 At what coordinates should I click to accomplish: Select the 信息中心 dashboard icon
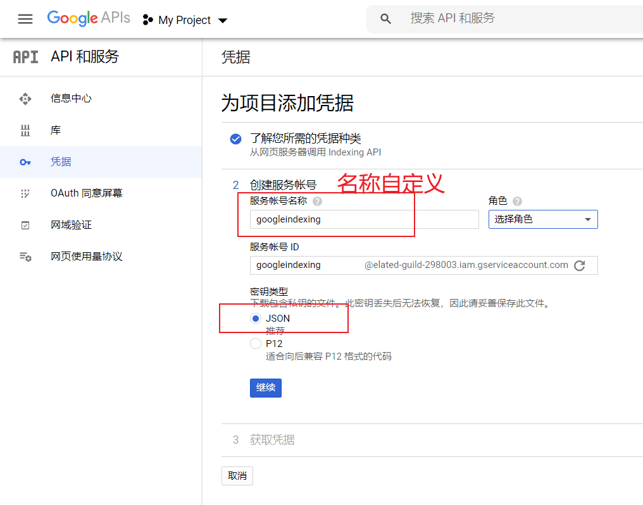25,99
